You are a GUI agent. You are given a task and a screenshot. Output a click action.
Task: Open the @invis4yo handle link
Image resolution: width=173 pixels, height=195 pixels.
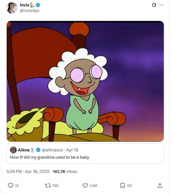click(30, 11)
